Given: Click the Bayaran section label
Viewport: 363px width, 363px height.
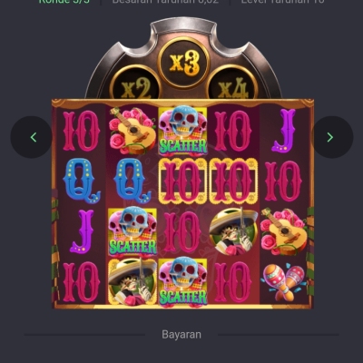Looking at the screenshot, I should (181, 335).
